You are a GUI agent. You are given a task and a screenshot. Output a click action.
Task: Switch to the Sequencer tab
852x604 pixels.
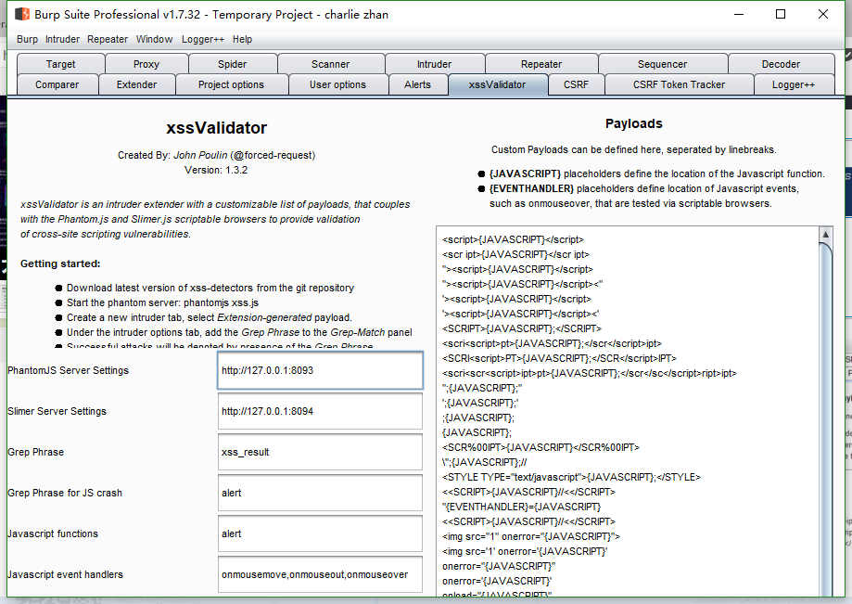(662, 64)
